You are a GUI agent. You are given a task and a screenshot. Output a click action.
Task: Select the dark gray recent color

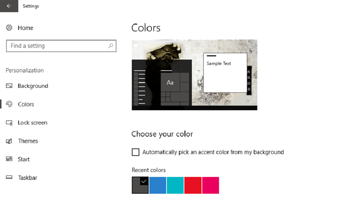coord(140,185)
